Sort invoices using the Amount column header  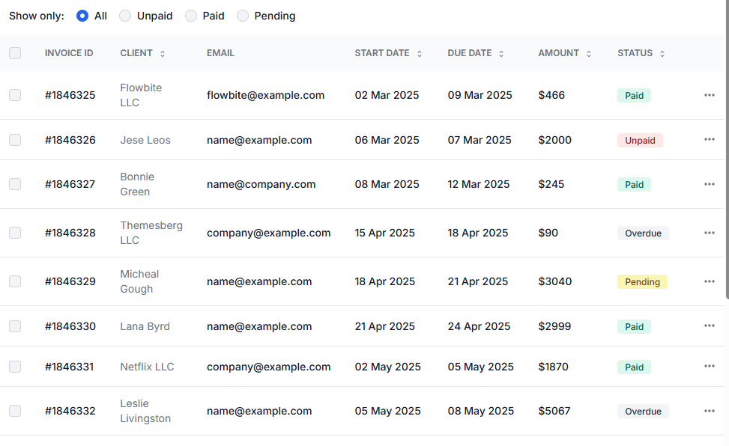[589, 54]
